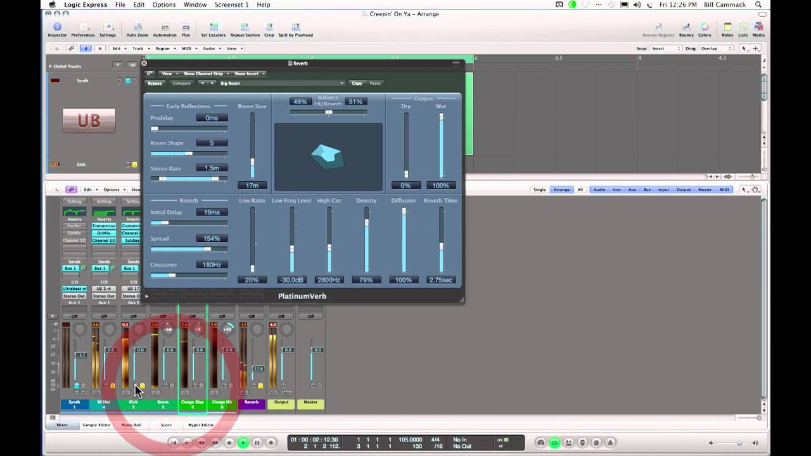The height and width of the screenshot is (456, 811).
Task: Open the Snap Smart dropdown
Action: coord(665,48)
